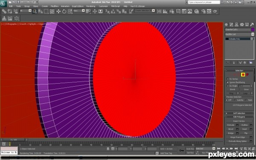This screenshot has height=160, width=256.
Task: Click the Align tool icon
Action: pos(165,11)
